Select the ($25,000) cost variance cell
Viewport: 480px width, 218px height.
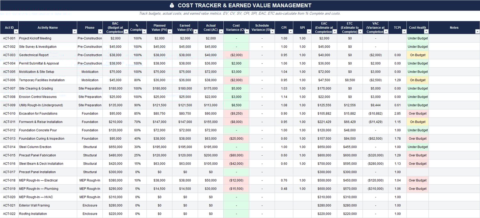click(x=236, y=138)
